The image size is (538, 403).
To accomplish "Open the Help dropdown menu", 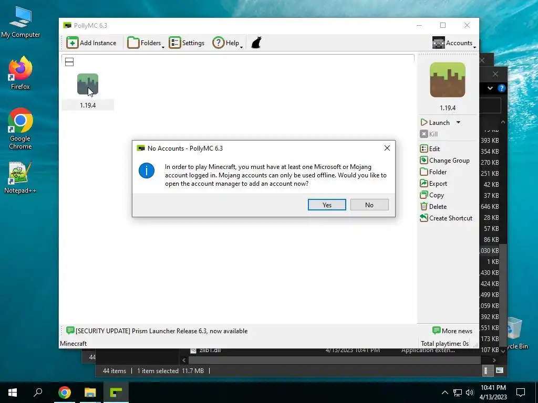I will point(227,43).
